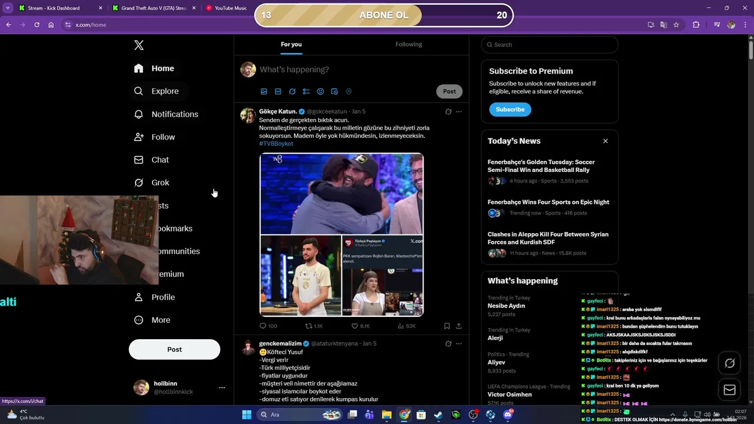Open Windows Start menu
754x424 pixels.
coord(247,415)
